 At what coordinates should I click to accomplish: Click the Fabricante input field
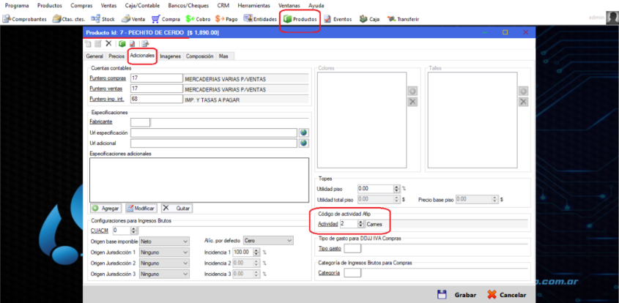[140, 122]
